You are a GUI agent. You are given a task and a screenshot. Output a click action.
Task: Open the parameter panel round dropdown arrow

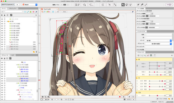click(138, 55)
